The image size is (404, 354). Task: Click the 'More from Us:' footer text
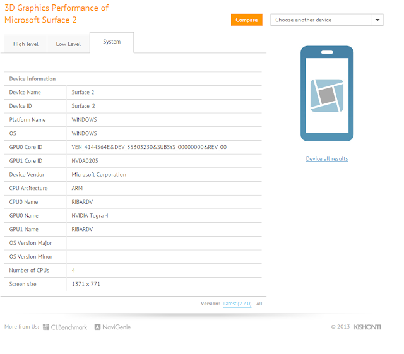[x=21, y=327]
